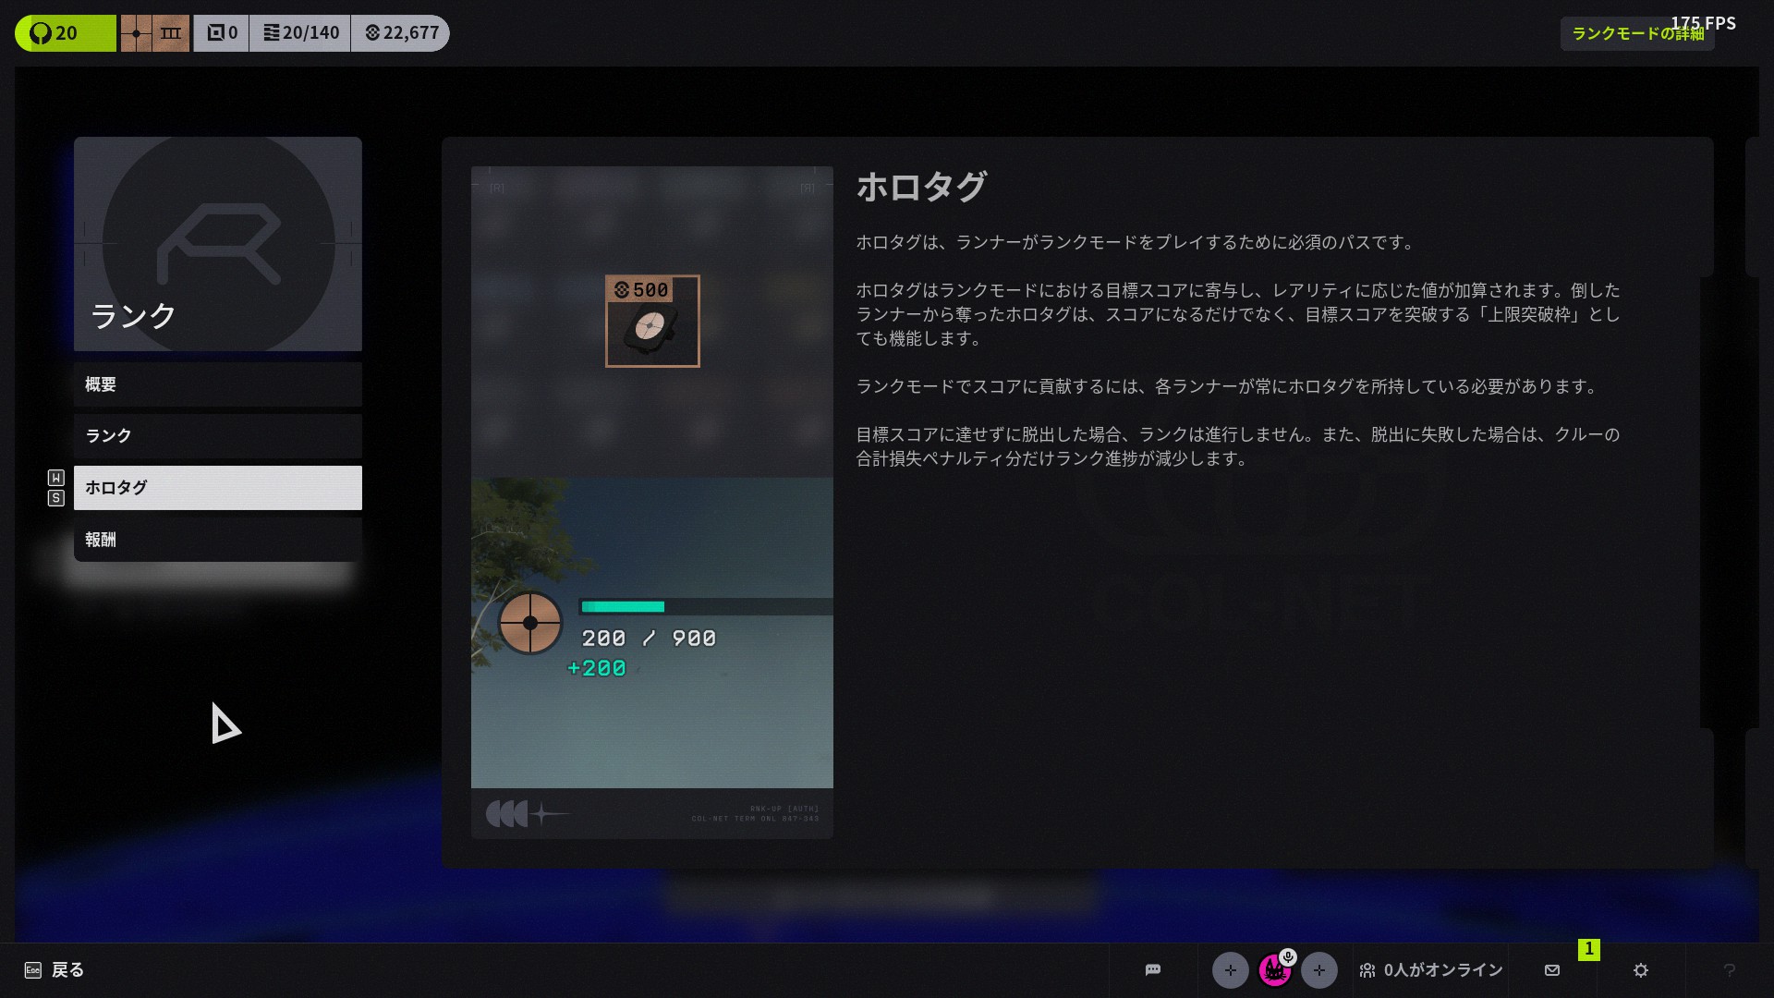The height and width of the screenshot is (998, 1774).
Task: Click the left empty party slot plus
Action: tap(1230, 970)
